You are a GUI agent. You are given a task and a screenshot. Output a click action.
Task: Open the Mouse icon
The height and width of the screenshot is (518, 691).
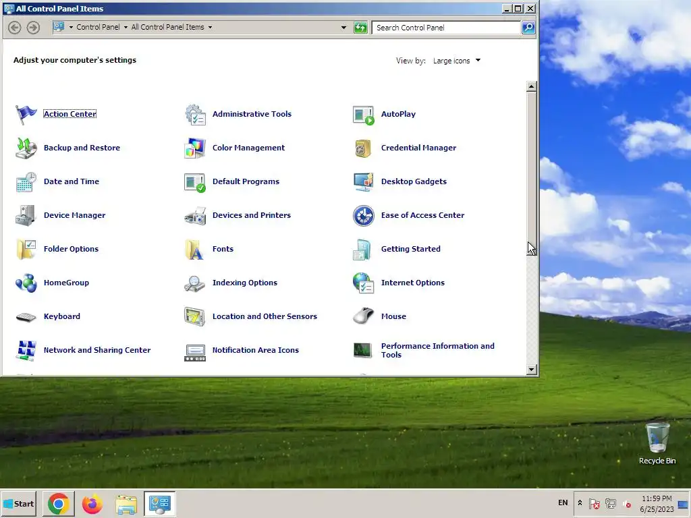(364, 316)
